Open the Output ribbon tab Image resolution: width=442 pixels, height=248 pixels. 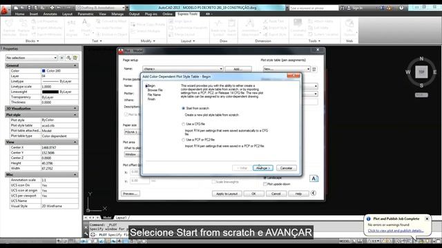pyautogui.click(x=134, y=14)
